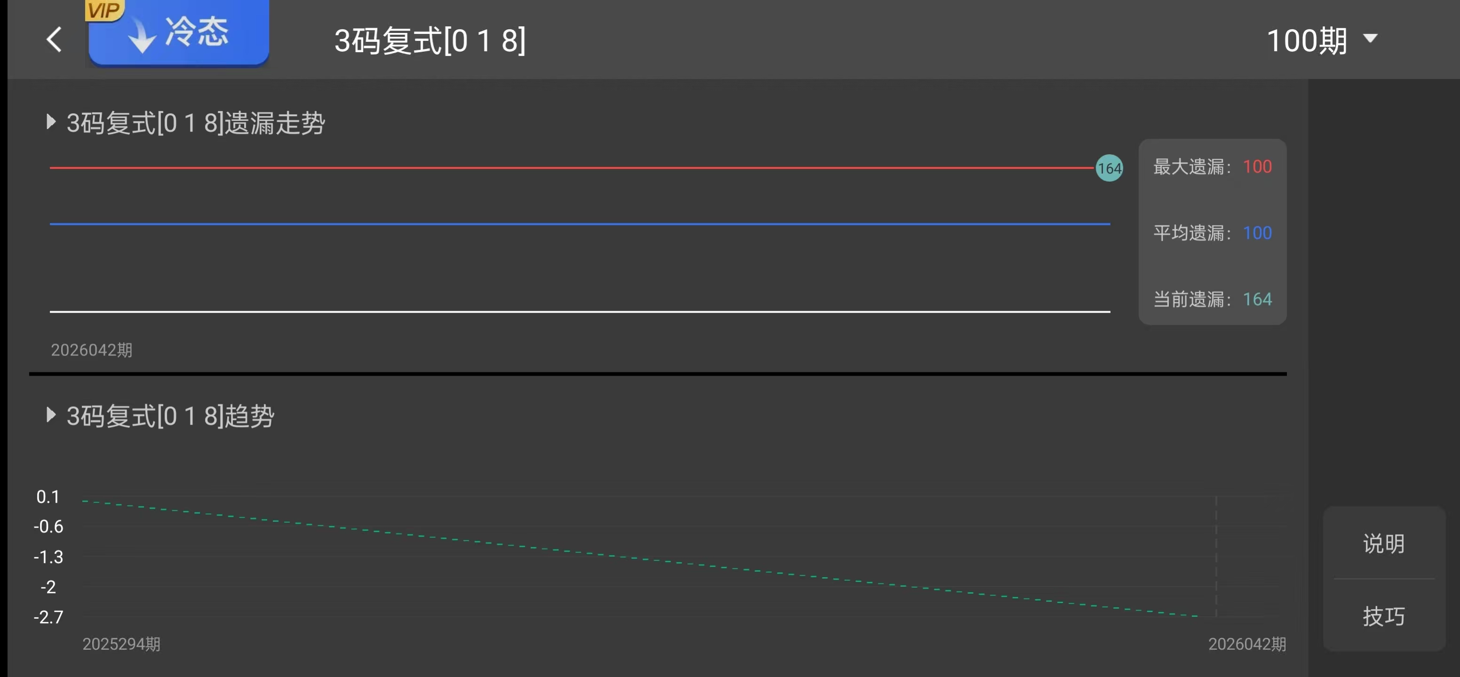Select the 平均遗漏 blue value 100

(1257, 233)
